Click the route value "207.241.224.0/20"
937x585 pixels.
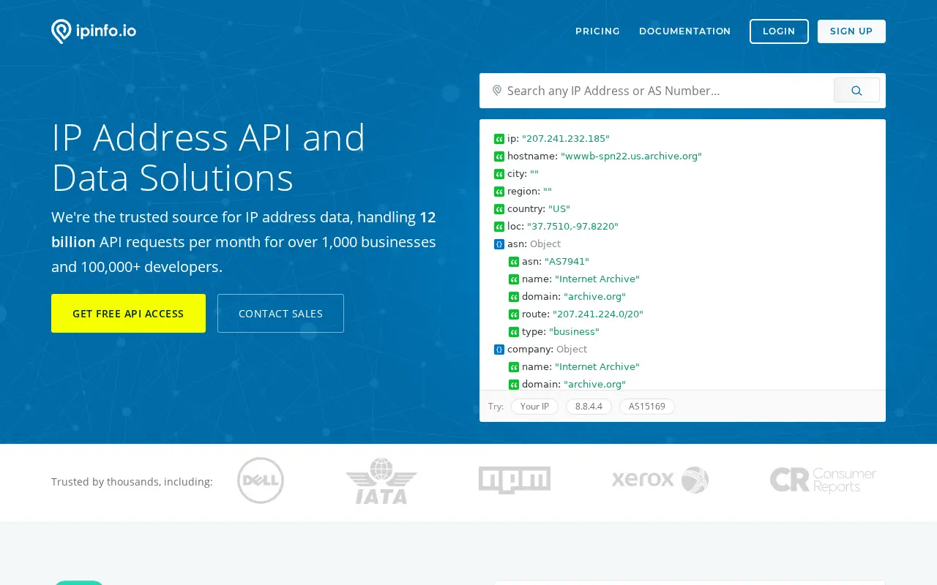click(598, 314)
